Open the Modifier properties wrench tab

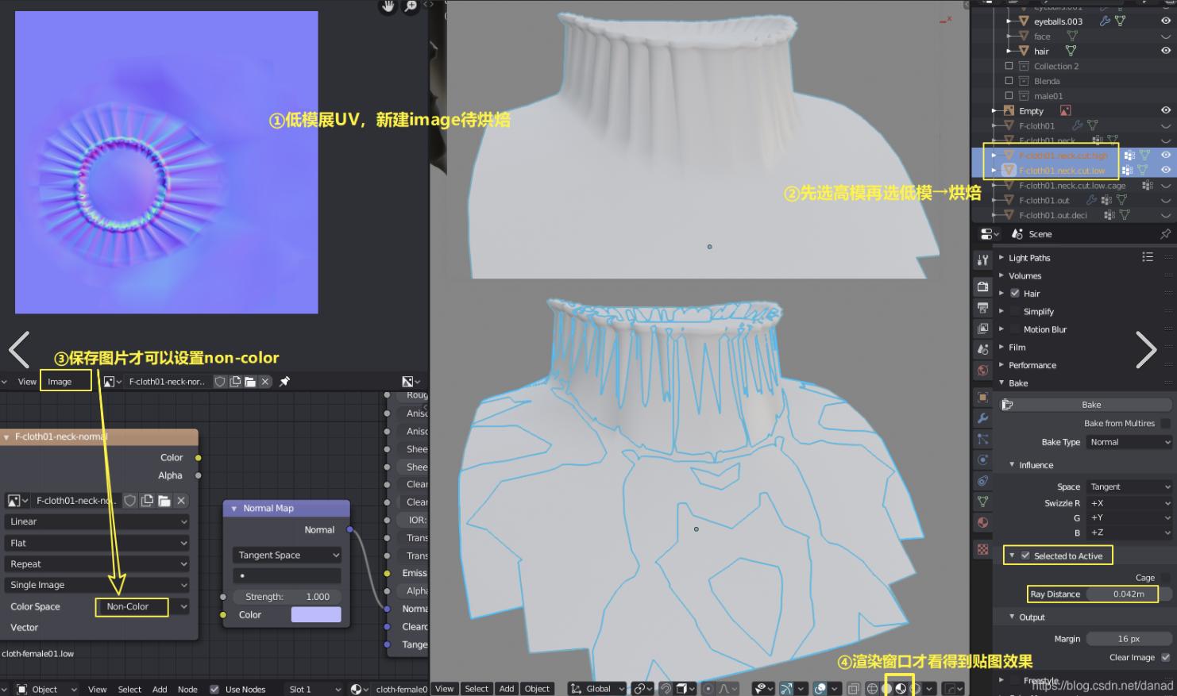[x=983, y=417]
